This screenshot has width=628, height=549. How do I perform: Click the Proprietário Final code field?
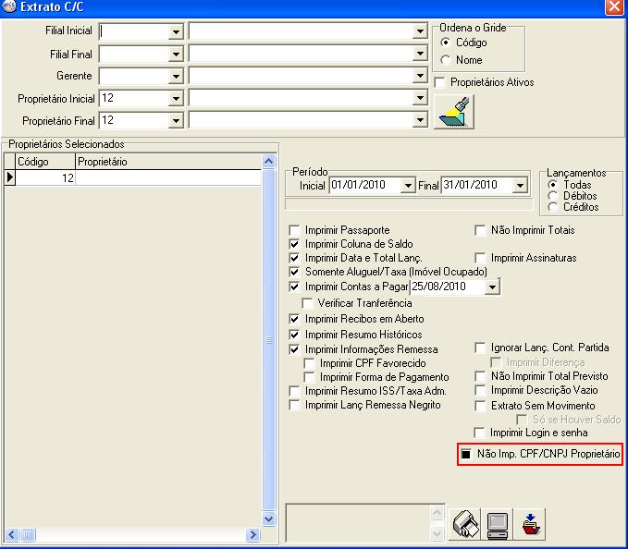(134, 120)
